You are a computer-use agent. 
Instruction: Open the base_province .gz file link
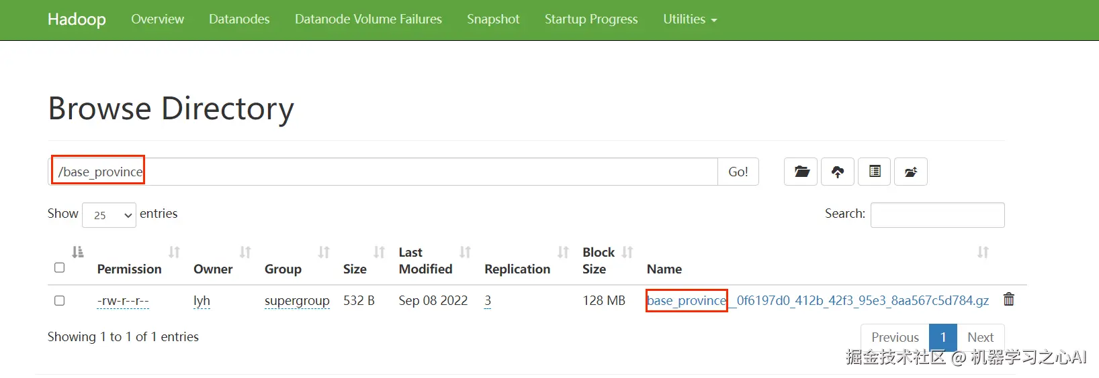coord(817,300)
